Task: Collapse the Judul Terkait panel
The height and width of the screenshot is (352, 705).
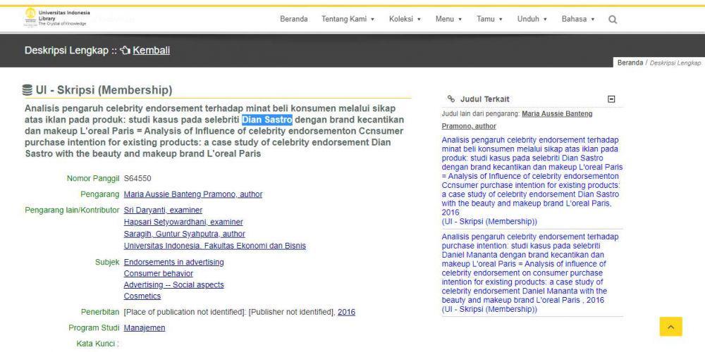Action: point(611,99)
